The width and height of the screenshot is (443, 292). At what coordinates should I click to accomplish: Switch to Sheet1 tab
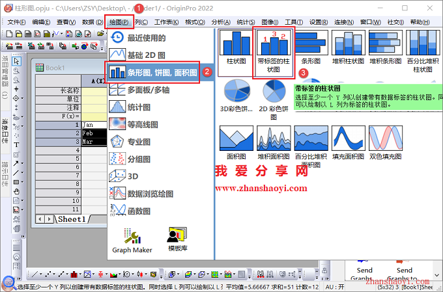pyautogui.click(x=72, y=219)
